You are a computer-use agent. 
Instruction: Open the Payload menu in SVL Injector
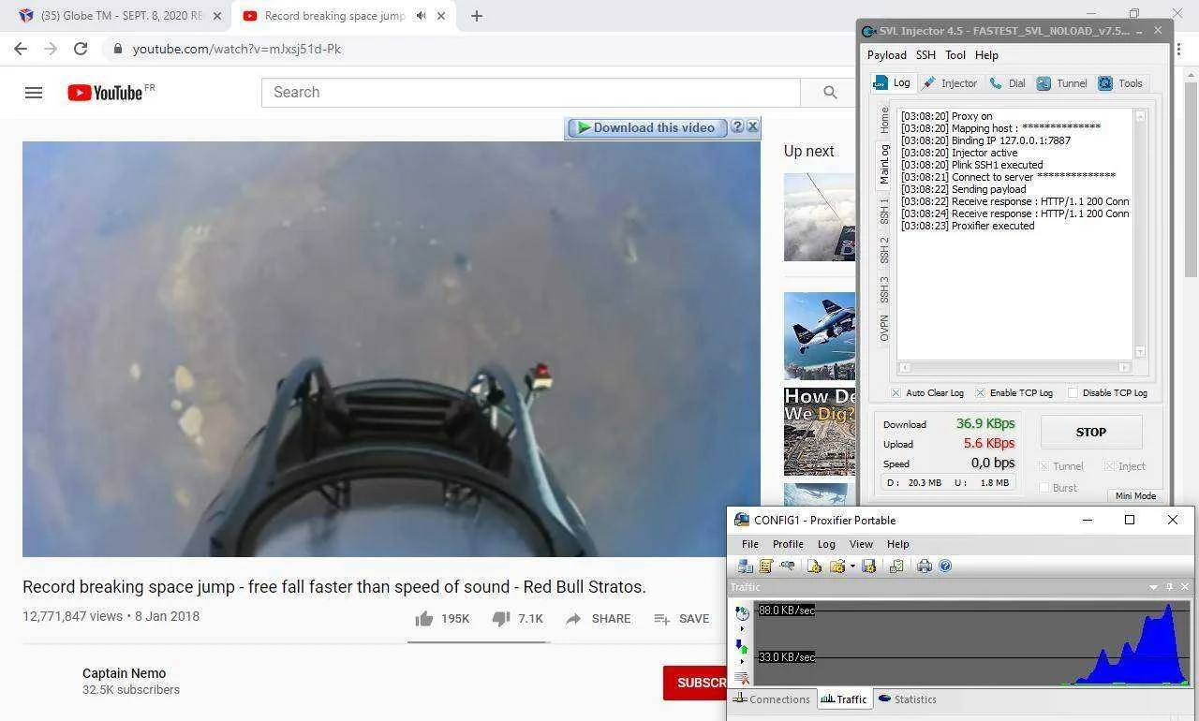click(886, 55)
